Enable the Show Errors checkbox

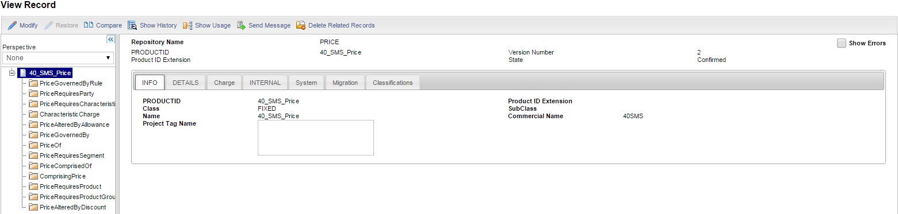pos(842,43)
